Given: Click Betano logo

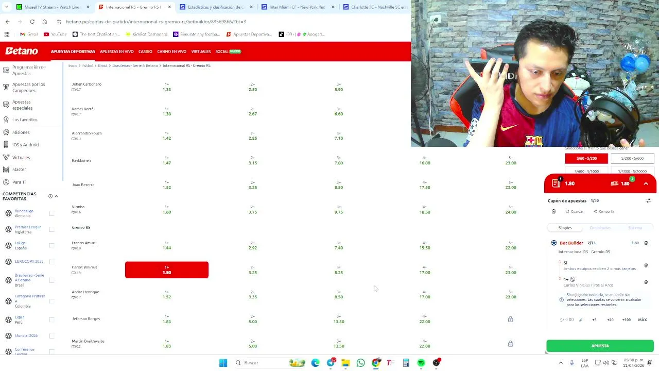Looking at the screenshot, I should point(22,51).
